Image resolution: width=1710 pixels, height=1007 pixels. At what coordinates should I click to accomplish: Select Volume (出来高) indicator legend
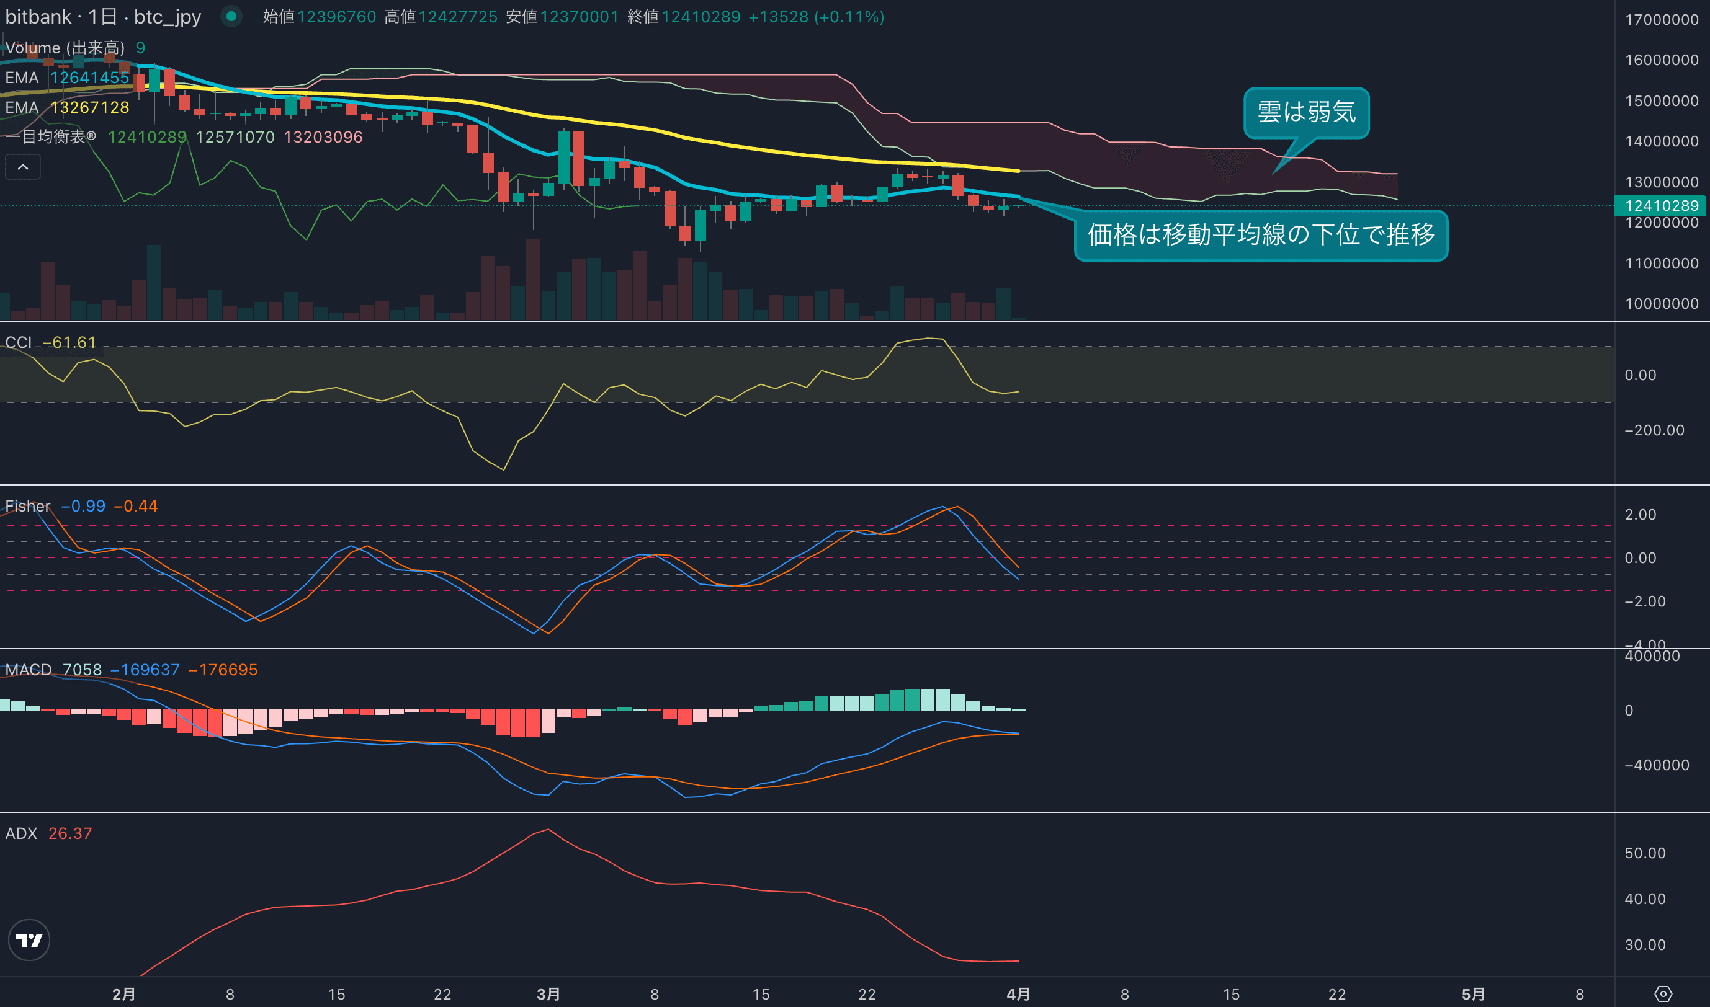[x=65, y=48]
